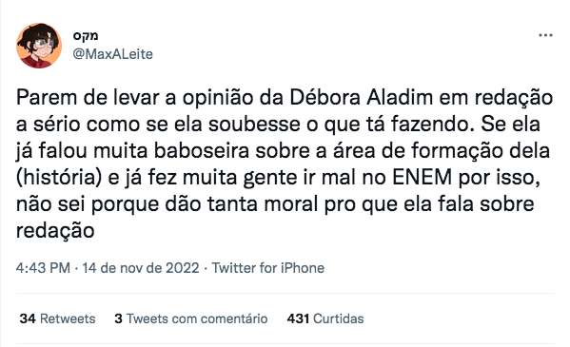Click the date 14 de nov de 2022
Image resolution: width=570 pixels, height=347 pixels.
[x=141, y=268]
